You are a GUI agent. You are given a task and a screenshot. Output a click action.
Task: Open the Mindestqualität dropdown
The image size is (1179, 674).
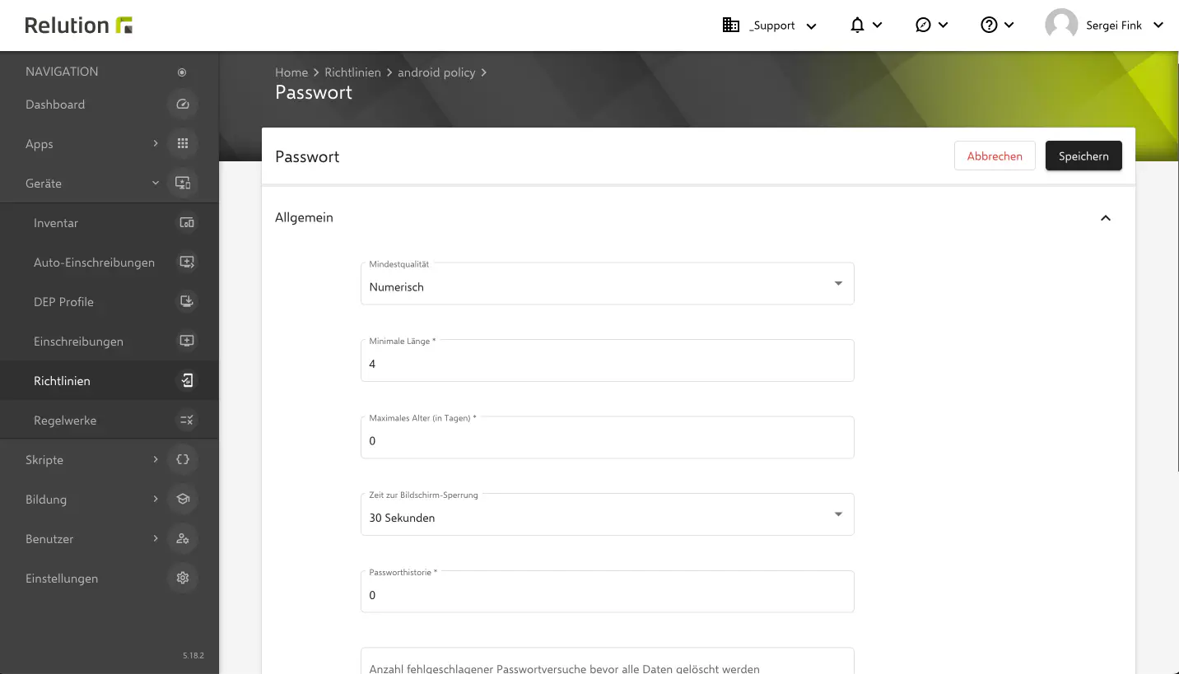[608, 283]
